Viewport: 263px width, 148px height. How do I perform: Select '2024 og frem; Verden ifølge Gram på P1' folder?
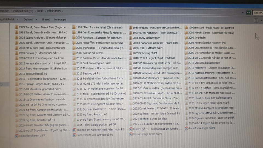click(x=155, y=113)
